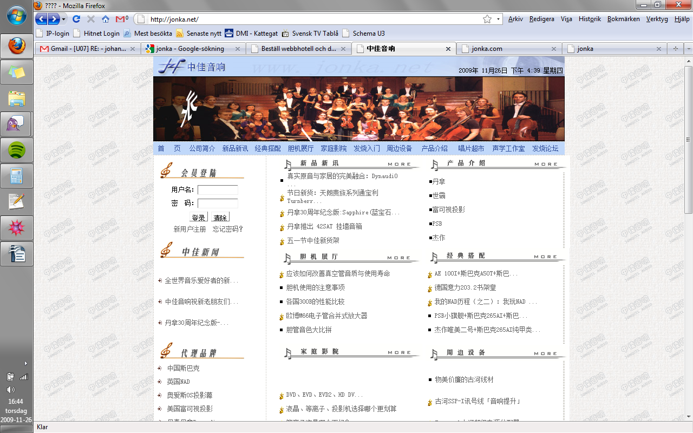Click MORE beside 新品新讯 heading
The width and height of the screenshot is (693, 433).
[400, 164]
